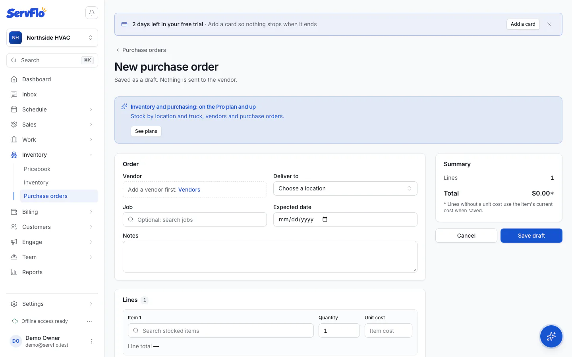Collapse the Inventory section chevron
Screen dimensions: 572x357
pyautogui.click(x=91, y=155)
